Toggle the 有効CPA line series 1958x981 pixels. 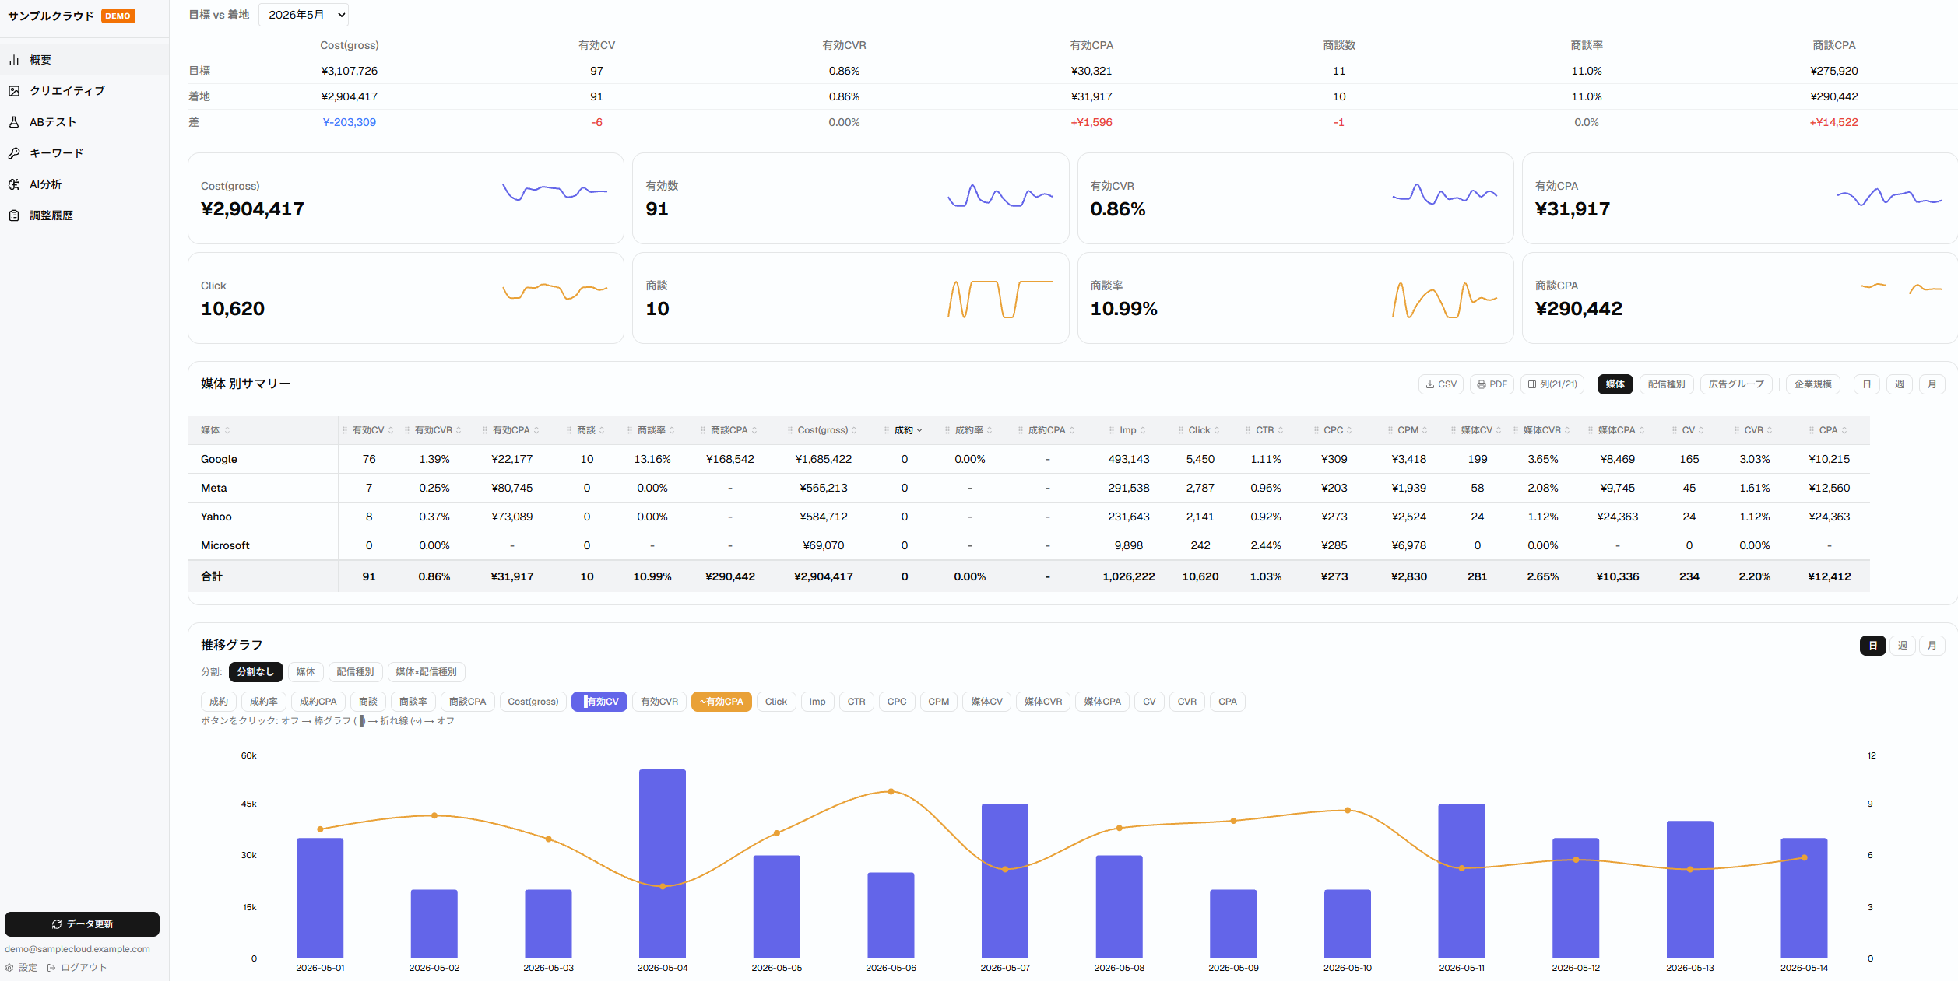722,702
